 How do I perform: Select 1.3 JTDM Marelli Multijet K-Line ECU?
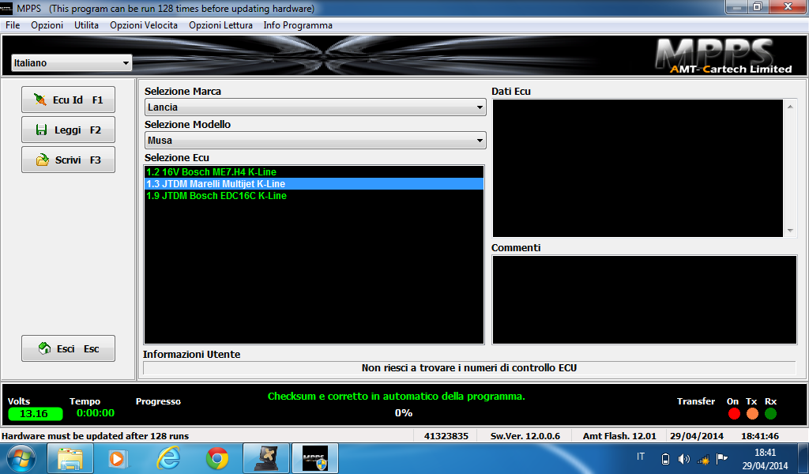pyautogui.click(x=314, y=183)
